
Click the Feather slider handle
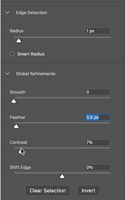(16, 126)
